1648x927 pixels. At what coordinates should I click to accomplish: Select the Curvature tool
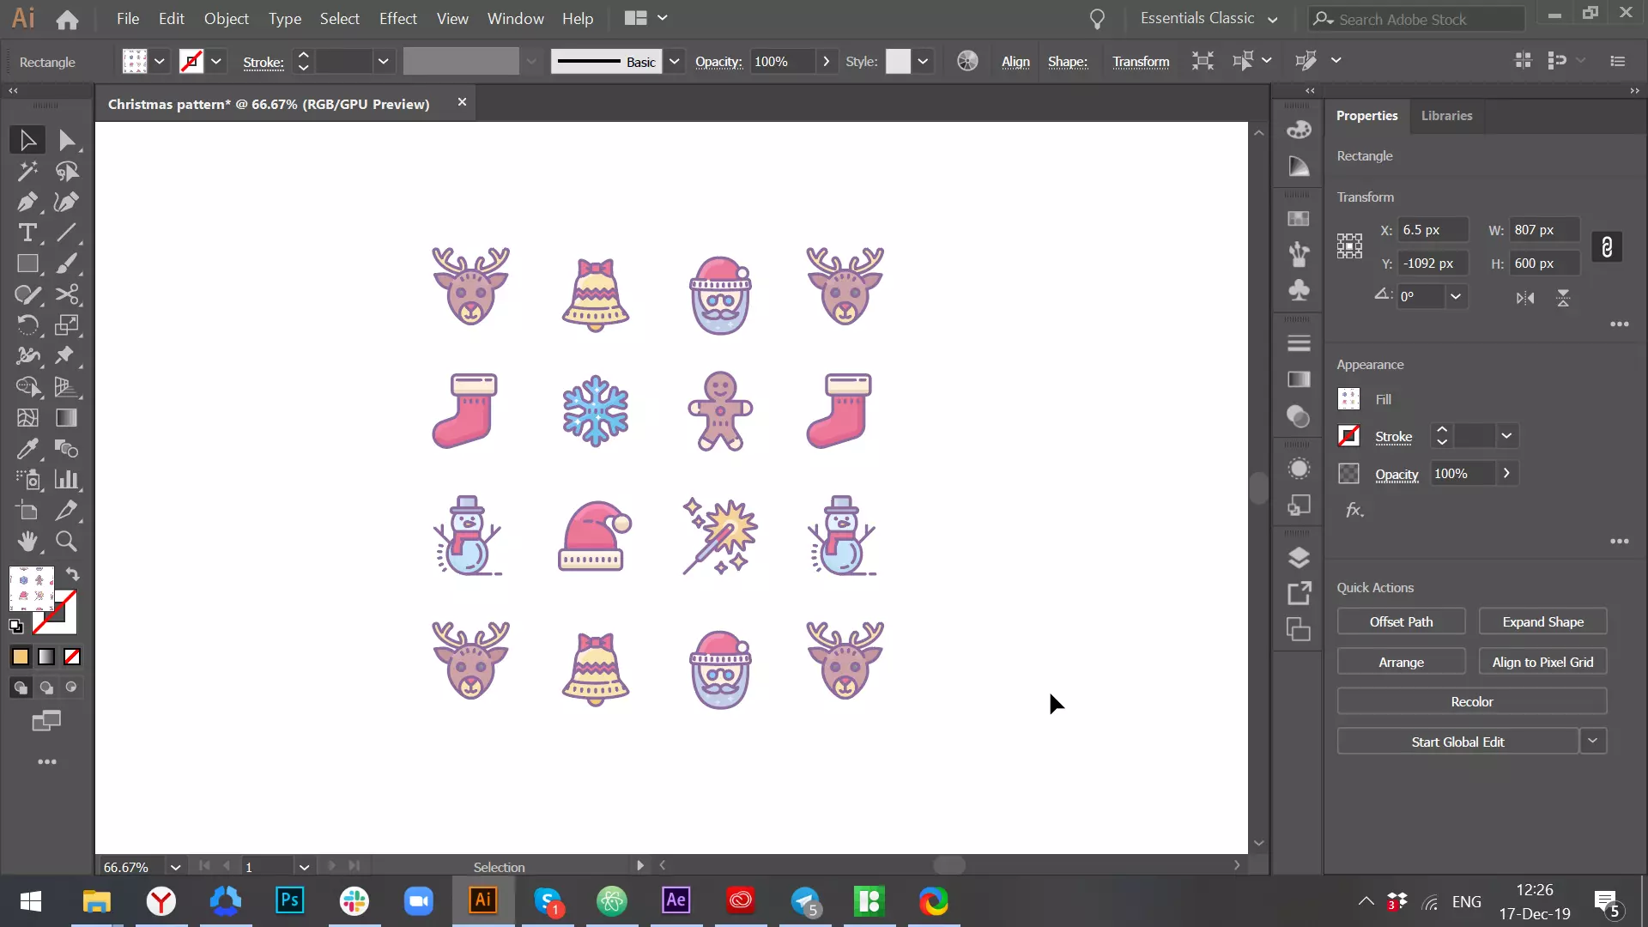click(x=66, y=202)
